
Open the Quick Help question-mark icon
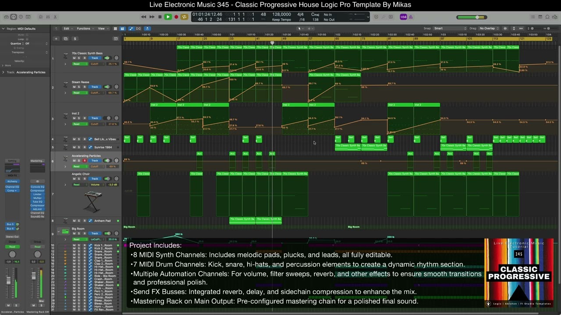tap(21, 17)
